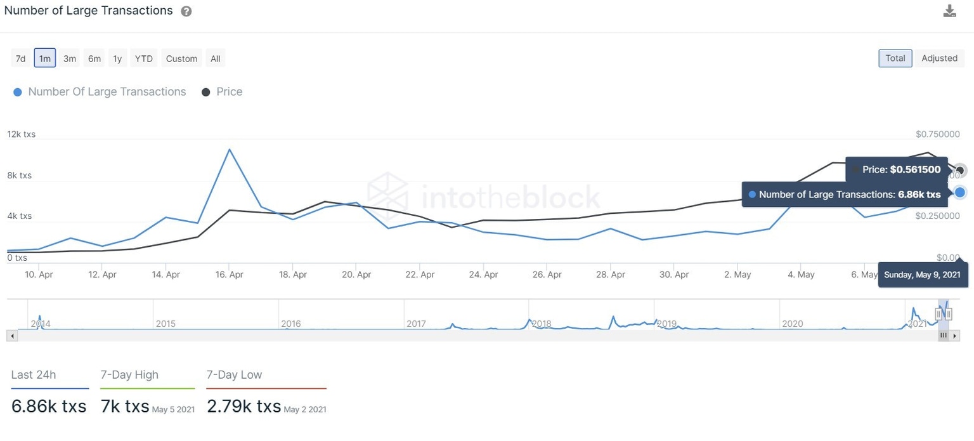Select the 3m time range

[x=69, y=58]
